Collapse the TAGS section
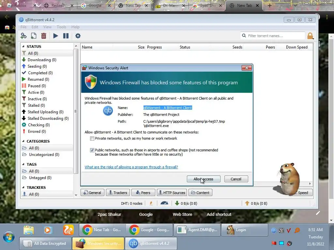334x250 pixels. pyautogui.click(x=23, y=164)
